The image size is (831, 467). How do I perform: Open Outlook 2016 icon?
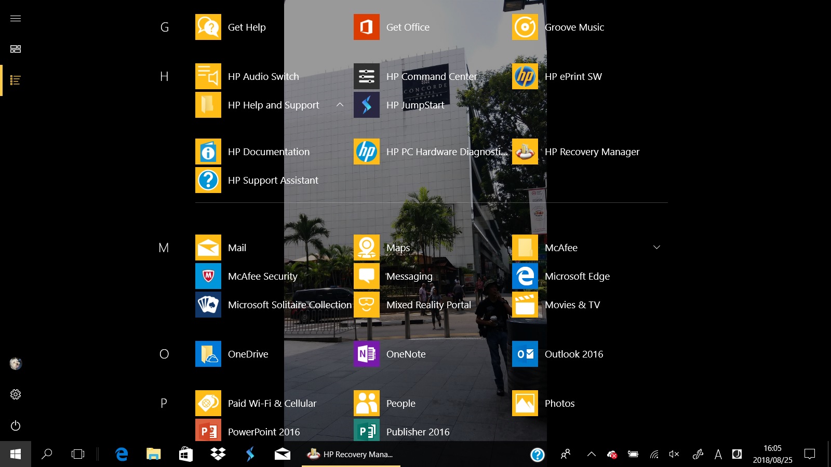pos(525,354)
